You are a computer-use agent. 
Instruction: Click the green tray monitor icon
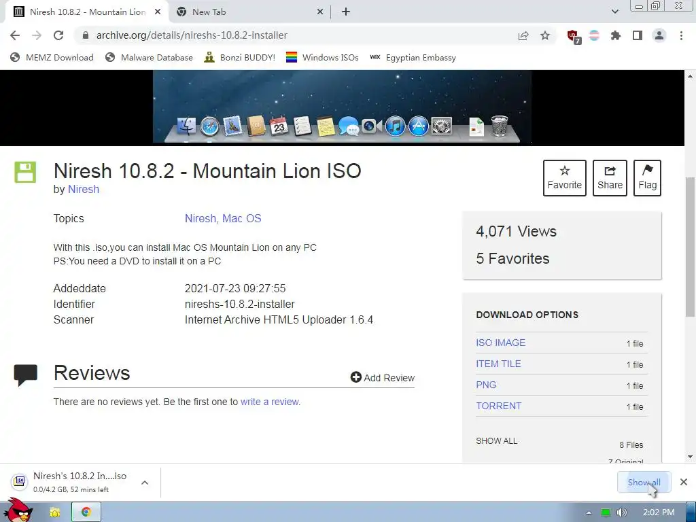pos(606,512)
